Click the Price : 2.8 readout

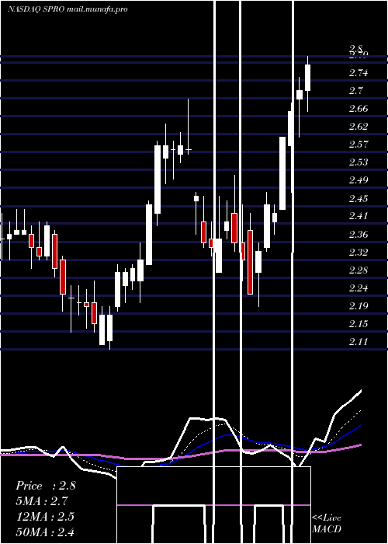[45, 486]
